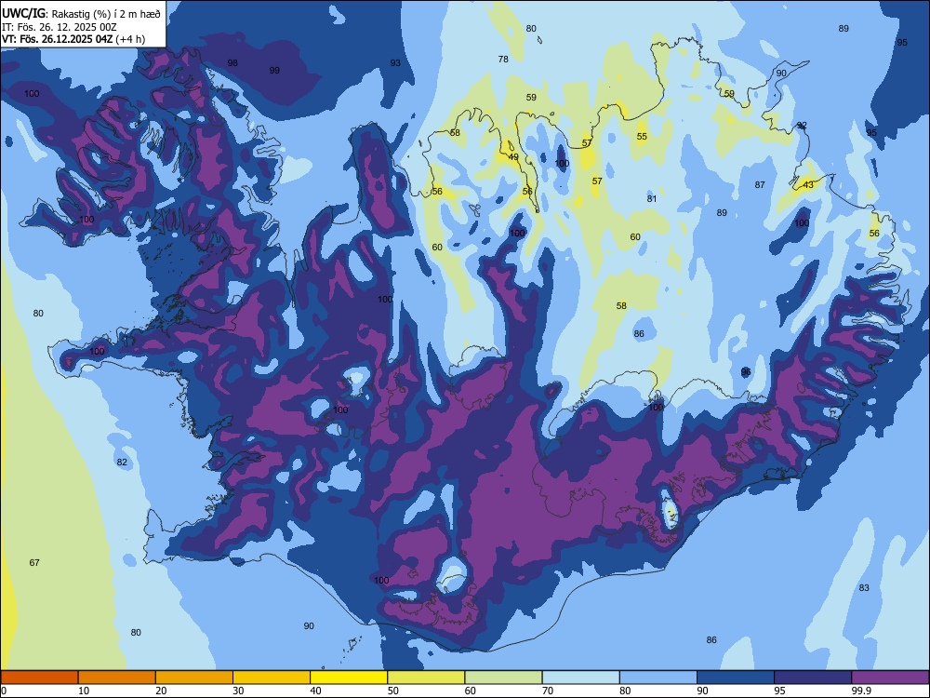Click the "70" legend tick label

point(548,691)
